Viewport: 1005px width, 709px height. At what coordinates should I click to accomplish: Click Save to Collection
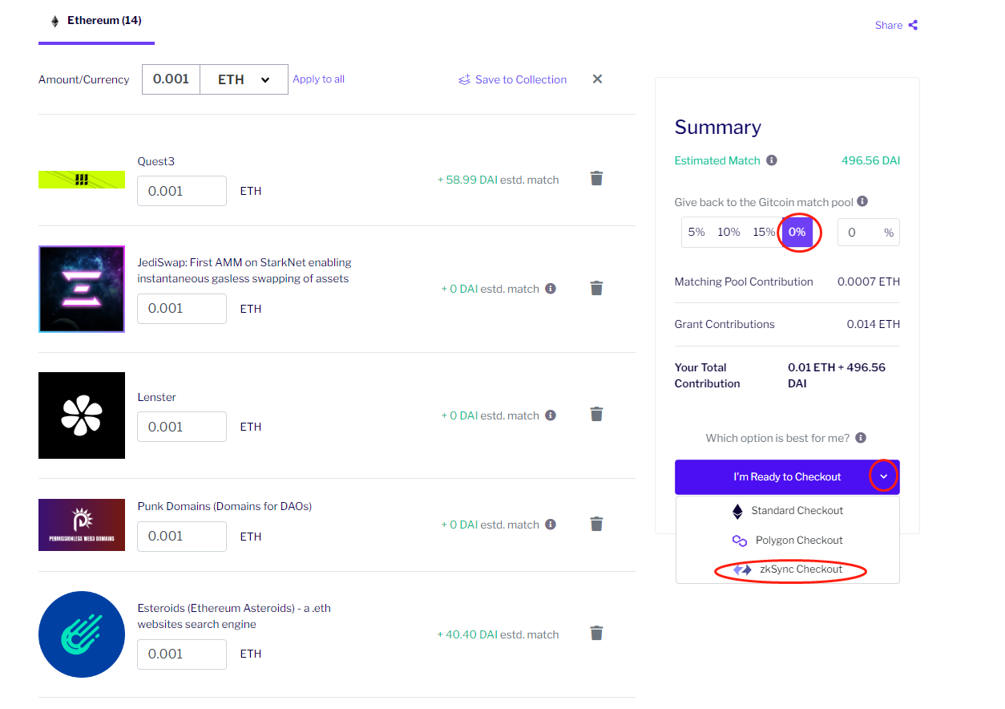tap(512, 79)
